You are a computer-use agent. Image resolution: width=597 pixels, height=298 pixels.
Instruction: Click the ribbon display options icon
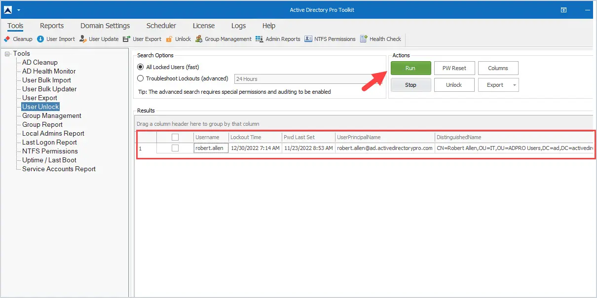coord(563,10)
